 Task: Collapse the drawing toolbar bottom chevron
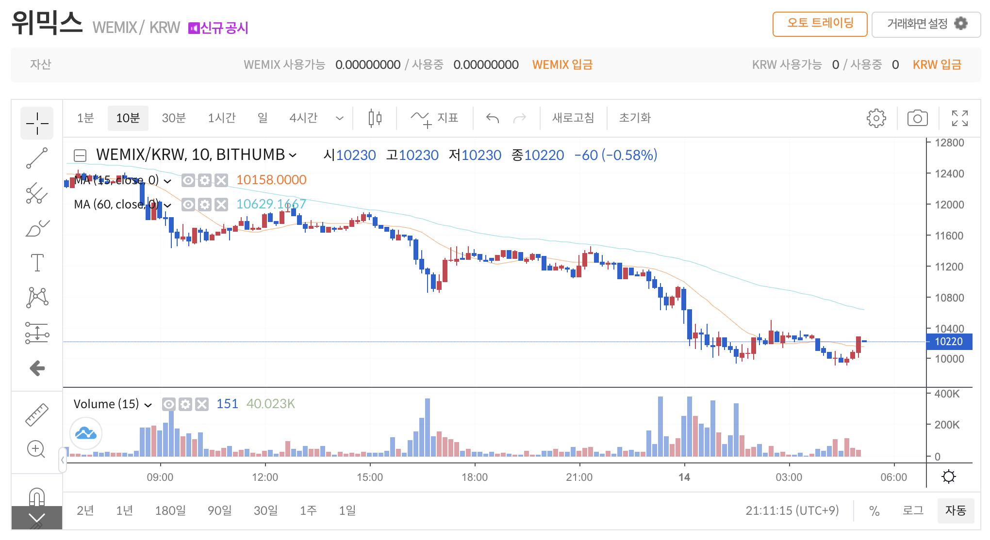tap(37, 518)
